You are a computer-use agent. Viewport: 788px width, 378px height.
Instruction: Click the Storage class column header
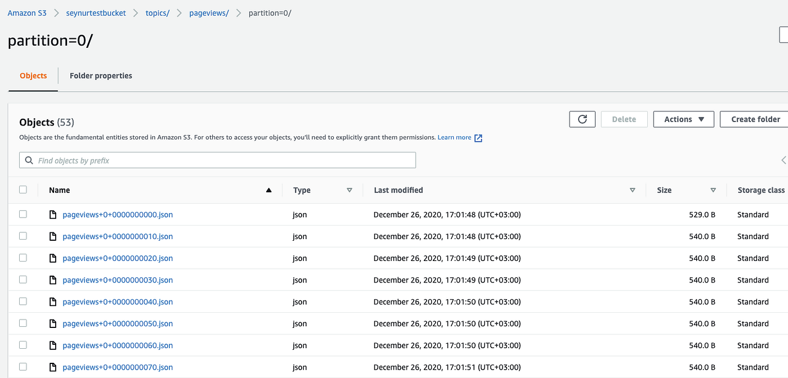coord(761,190)
